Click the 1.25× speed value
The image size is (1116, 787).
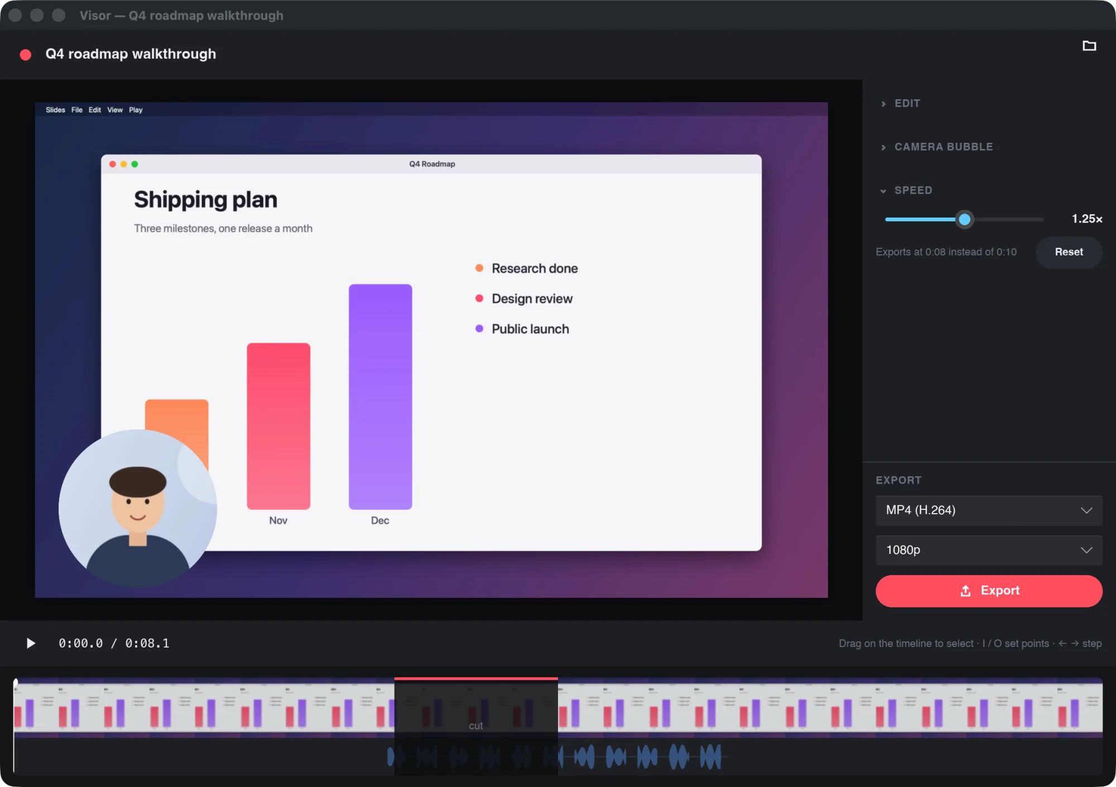[x=1086, y=219]
